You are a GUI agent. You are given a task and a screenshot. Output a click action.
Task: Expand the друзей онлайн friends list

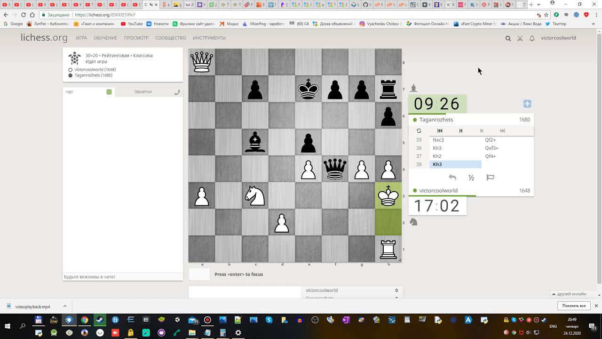[x=570, y=294]
